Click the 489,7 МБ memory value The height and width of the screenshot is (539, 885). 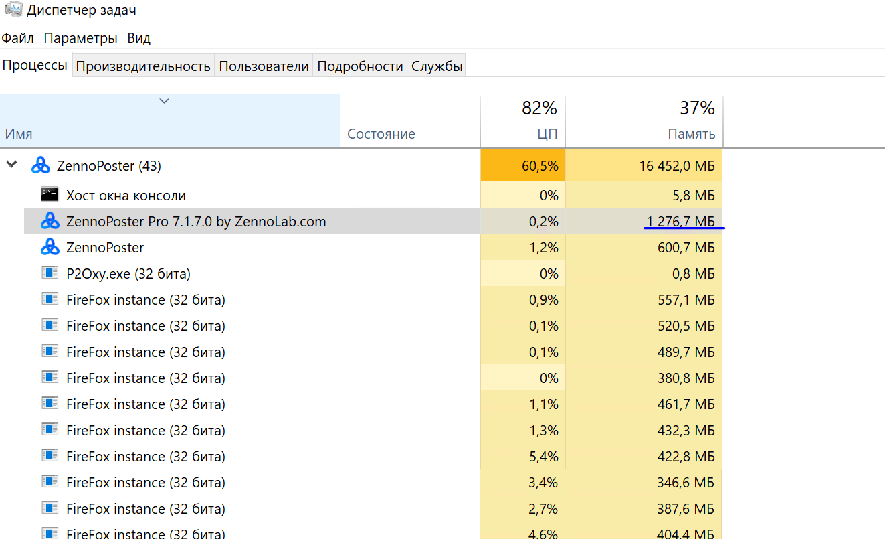[x=686, y=352]
